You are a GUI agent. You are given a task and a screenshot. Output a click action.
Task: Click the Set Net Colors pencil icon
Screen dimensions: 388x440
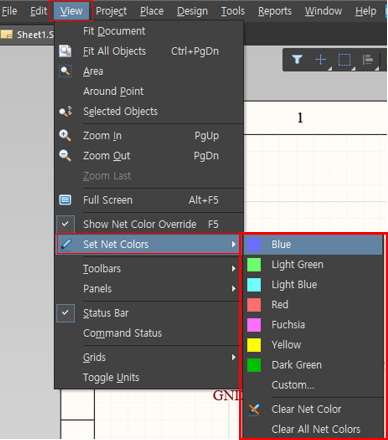[x=65, y=245]
